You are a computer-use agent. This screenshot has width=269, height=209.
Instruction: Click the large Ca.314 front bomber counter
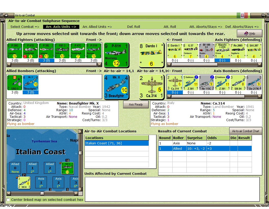(x=151, y=87)
